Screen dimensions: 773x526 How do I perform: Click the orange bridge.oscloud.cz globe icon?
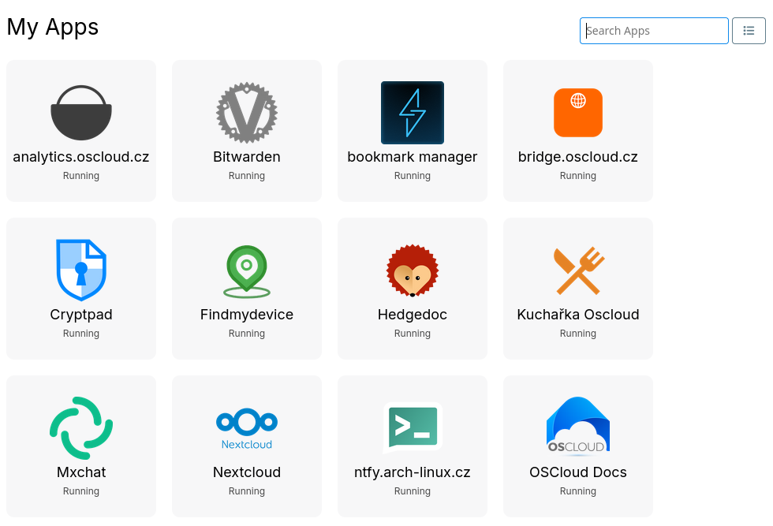pos(578,113)
